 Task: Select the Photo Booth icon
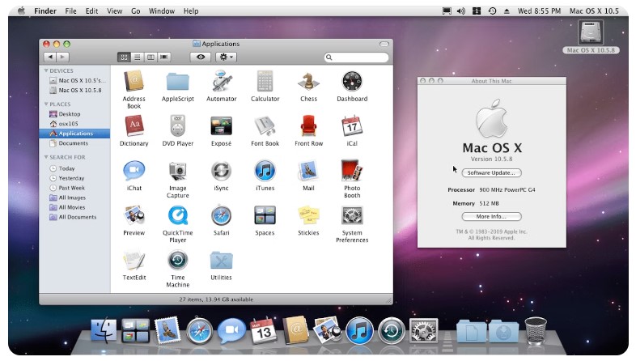[x=352, y=171]
